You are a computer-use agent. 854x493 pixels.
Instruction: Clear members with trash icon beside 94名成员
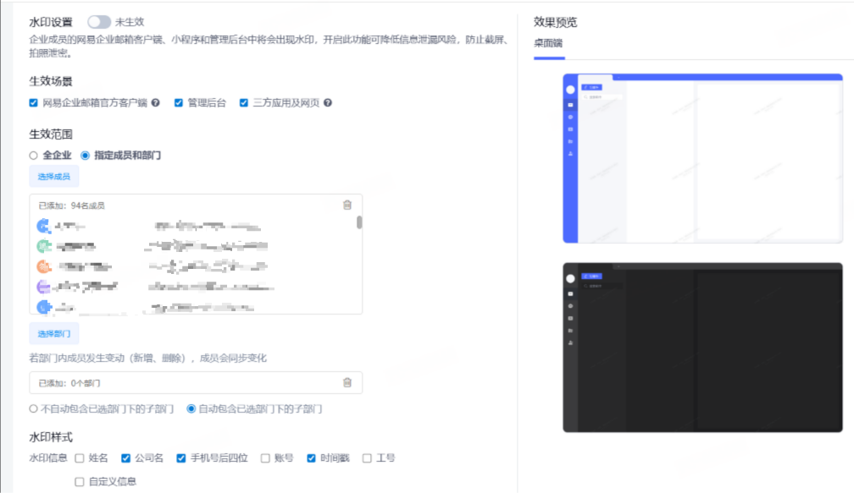[347, 205]
